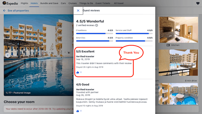Click '1 / 77 - Featured Image' caption
The image size is (202, 114).
(18, 93)
